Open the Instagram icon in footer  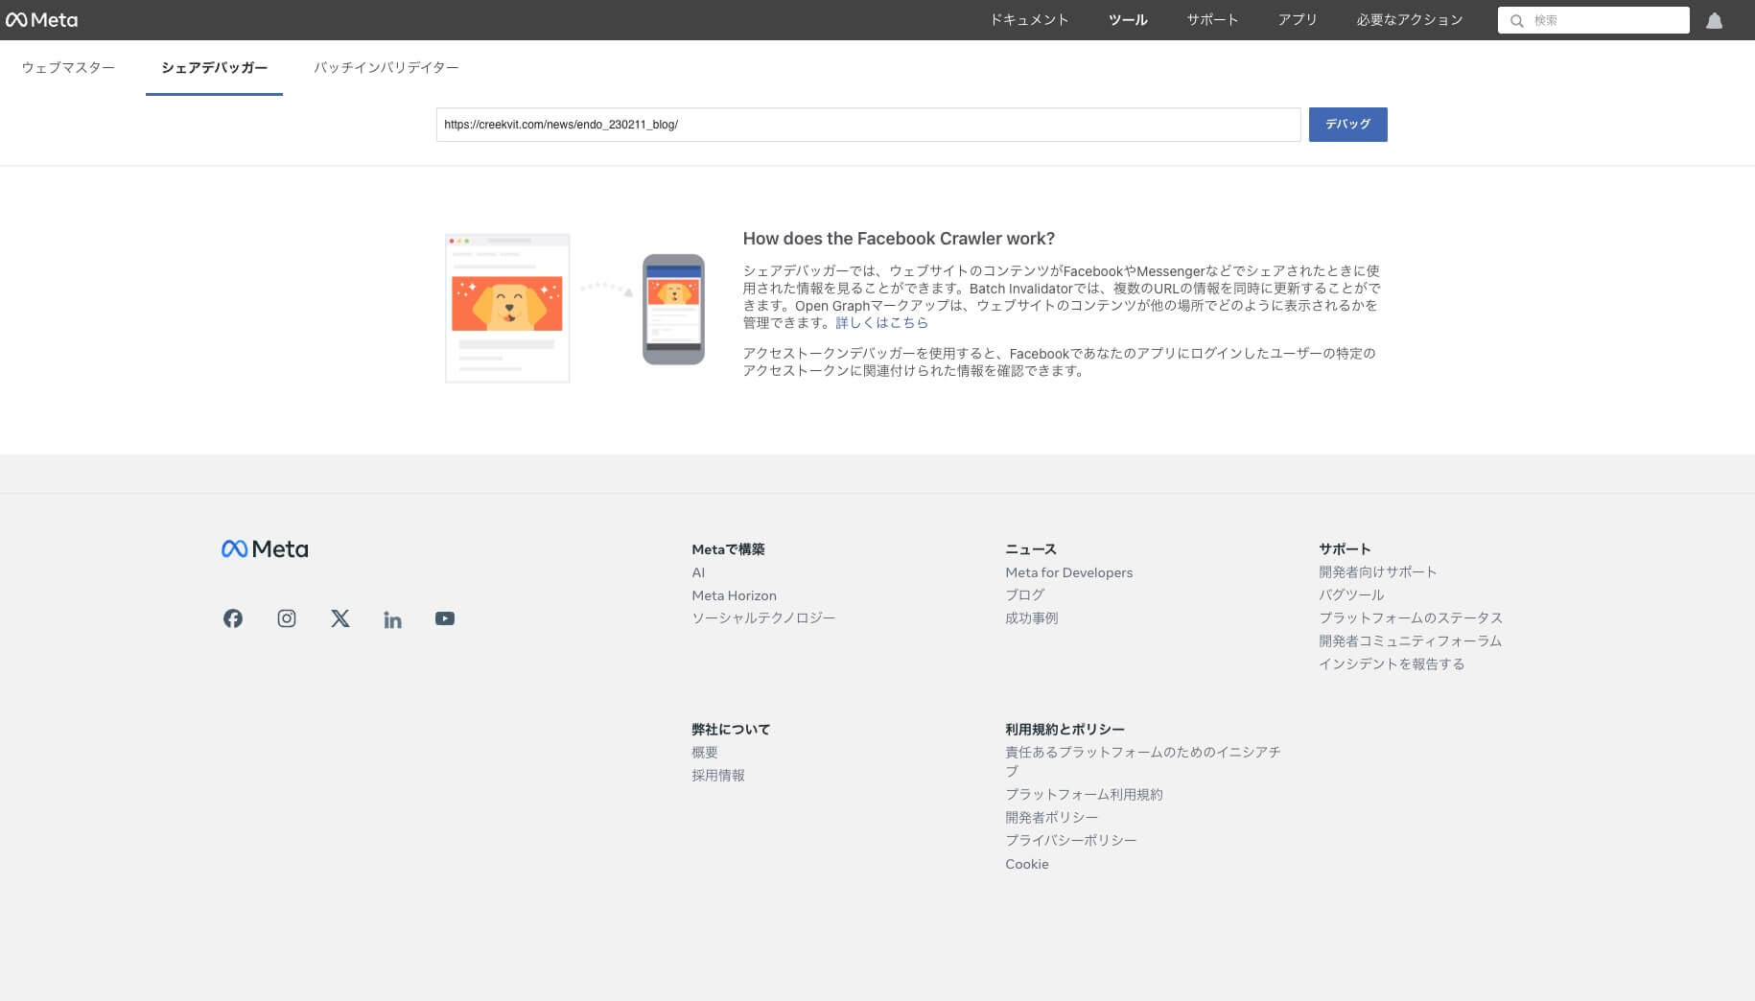point(287,618)
